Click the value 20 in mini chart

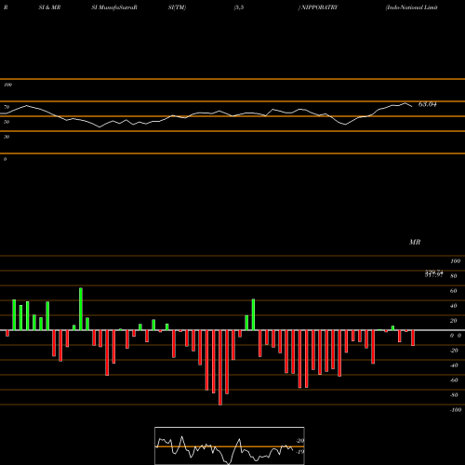(x=300, y=441)
